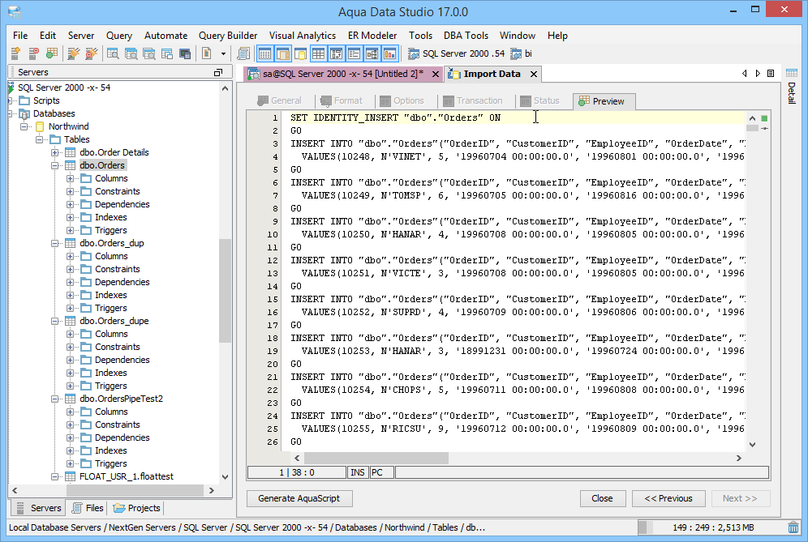Select the Options wizard tab
808x542 pixels.
(x=402, y=101)
